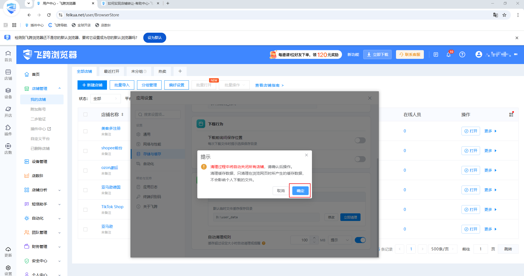This screenshot has width=524, height=276.
Task: Check the shopee前台 row checkbox
Action: click(x=85, y=151)
